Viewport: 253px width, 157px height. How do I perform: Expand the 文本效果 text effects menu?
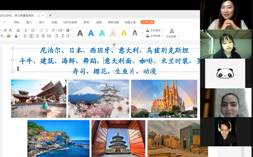[x=172, y=33]
